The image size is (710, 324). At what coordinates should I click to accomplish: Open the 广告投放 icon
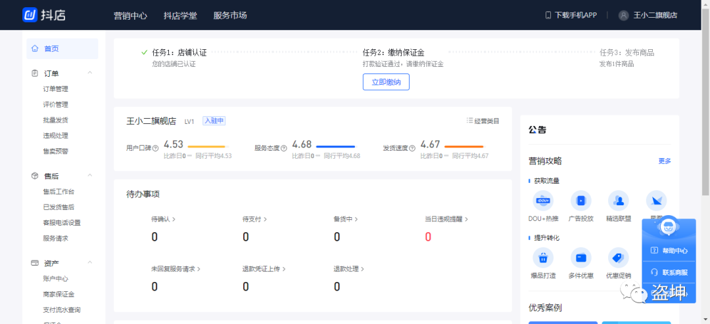point(580,200)
